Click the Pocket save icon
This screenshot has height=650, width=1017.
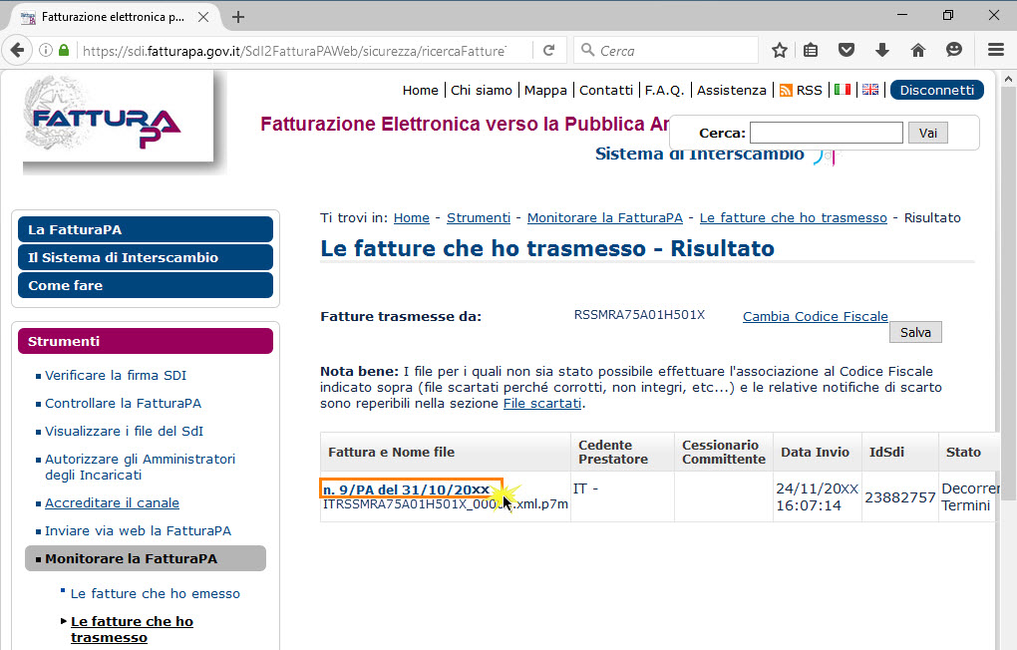[847, 50]
